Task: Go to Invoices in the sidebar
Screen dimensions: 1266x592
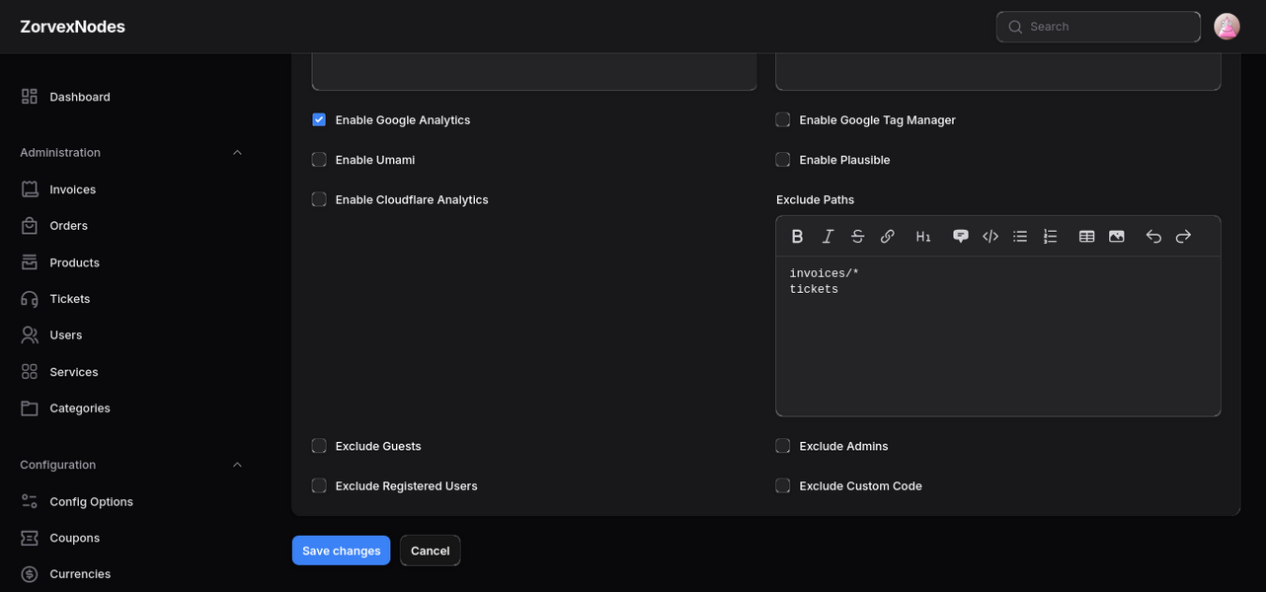Action: [x=73, y=189]
